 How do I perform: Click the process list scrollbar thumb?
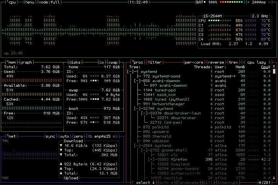[274, 72]
